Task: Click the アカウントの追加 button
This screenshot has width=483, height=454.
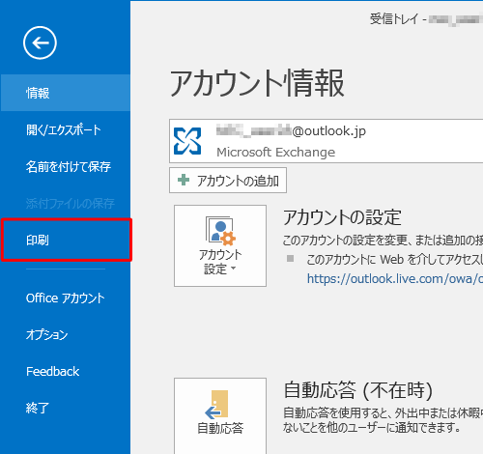Action: pos(228,181)
